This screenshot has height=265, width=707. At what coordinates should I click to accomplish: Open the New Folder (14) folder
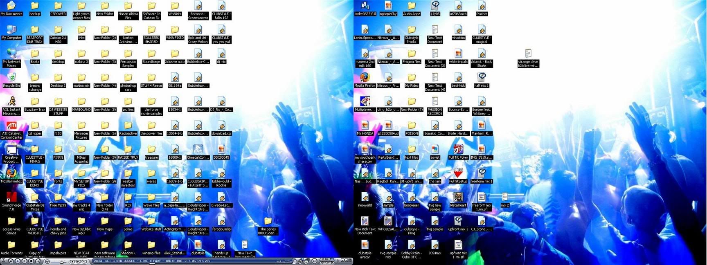(x=105, y=202)
